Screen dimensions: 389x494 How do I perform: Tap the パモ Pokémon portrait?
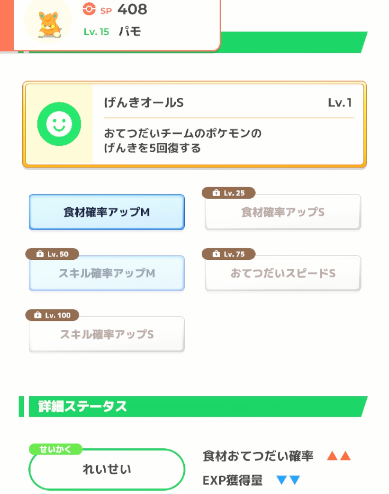point(49,22)
